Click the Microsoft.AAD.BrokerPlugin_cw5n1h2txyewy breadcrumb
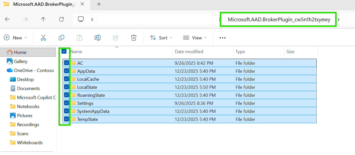The width and height of the screenshot is (355, 155). 279,19
